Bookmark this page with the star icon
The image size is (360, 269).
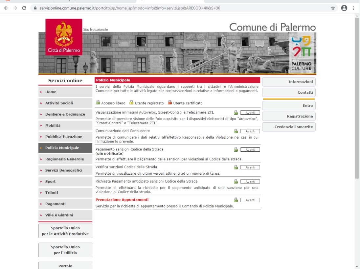pyautogui.click(x=333, y=8)
